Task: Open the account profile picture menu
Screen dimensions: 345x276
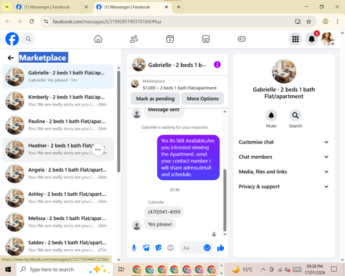Action: [x=328, y=39]
